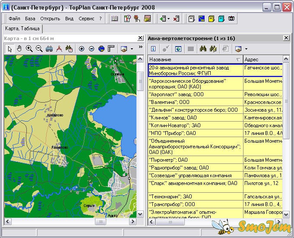
Task: Click map vertical scrollbar down arrow
Action: pyautogui.click(x=140, y=214)
